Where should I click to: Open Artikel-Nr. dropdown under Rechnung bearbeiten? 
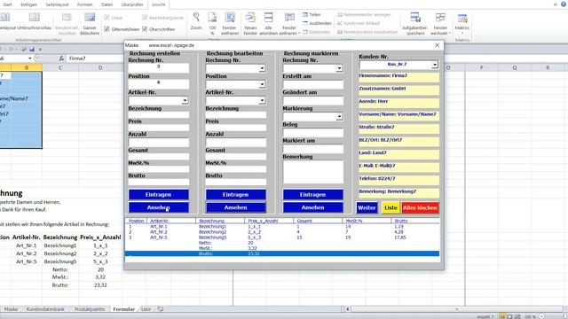pos(262,100)
